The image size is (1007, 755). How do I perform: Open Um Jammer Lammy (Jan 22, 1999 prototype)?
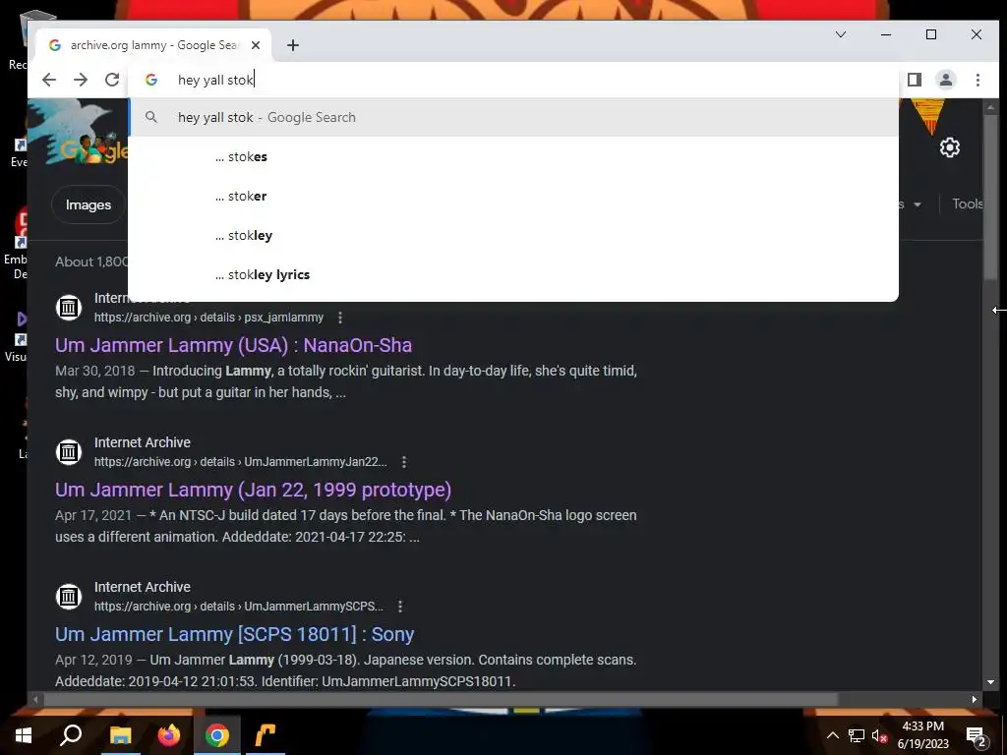tap(253, 490)
